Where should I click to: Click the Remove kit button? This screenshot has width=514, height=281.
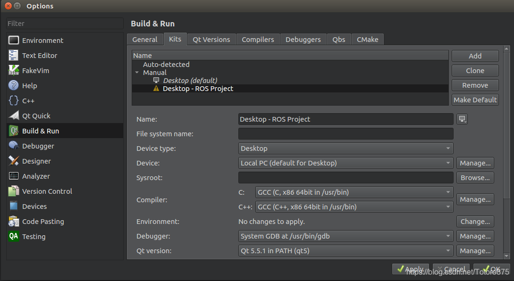click(x=475, y=85)
